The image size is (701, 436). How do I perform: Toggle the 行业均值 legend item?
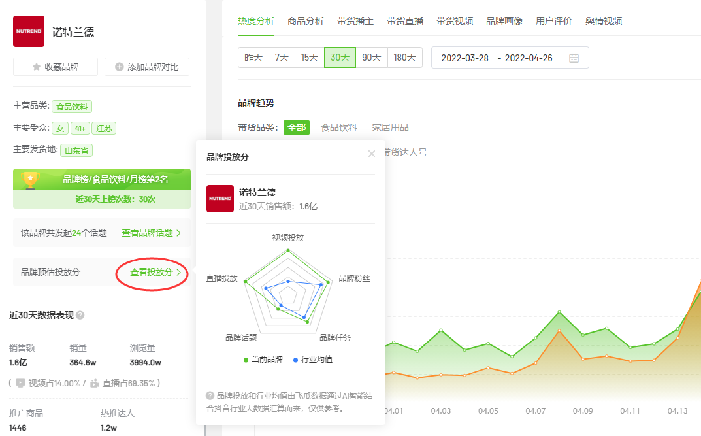pos(312,360)
